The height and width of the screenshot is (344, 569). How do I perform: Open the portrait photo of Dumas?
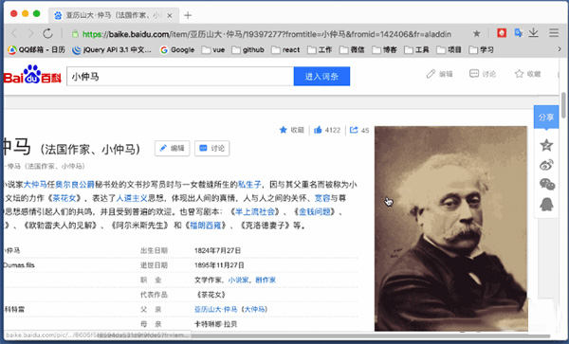click(450, 228)
